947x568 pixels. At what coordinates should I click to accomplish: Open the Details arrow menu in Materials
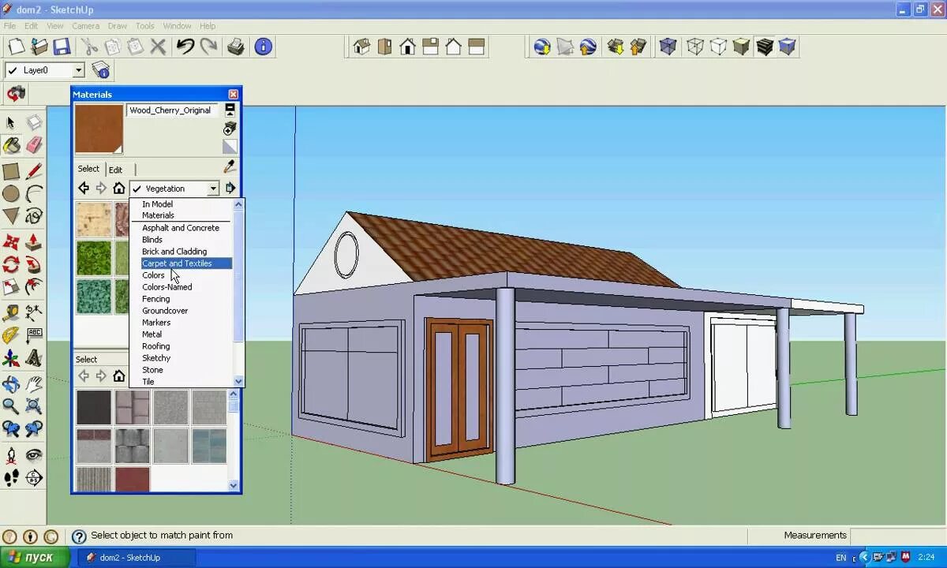tap(230, 189)
